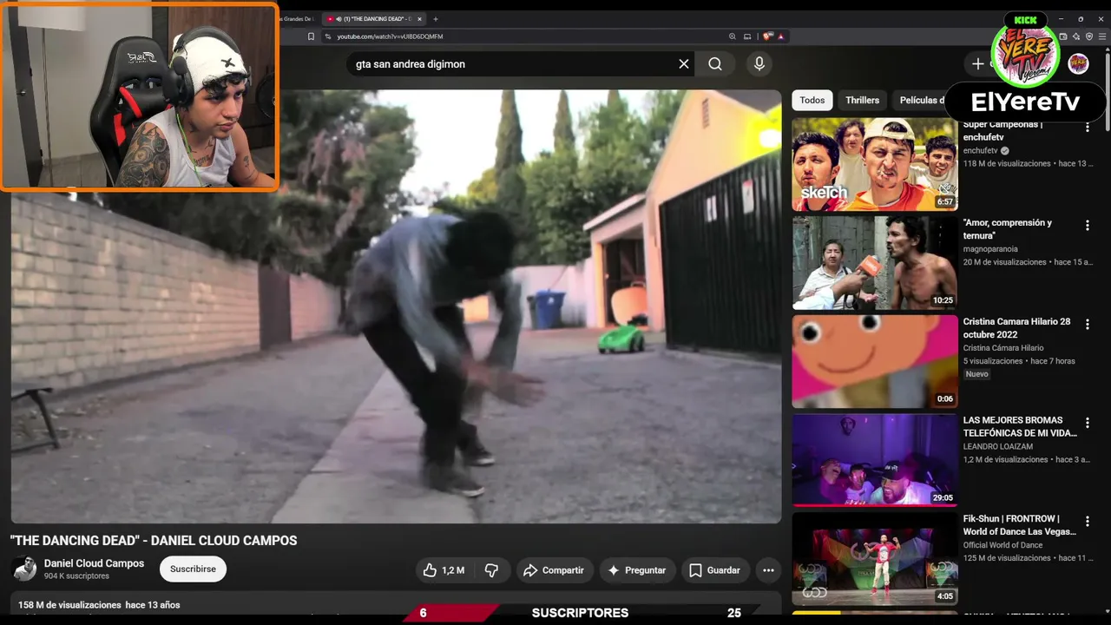This screenshot has height=625, width=1111.
Task: Click the magnifier search button
Action: 715,63
